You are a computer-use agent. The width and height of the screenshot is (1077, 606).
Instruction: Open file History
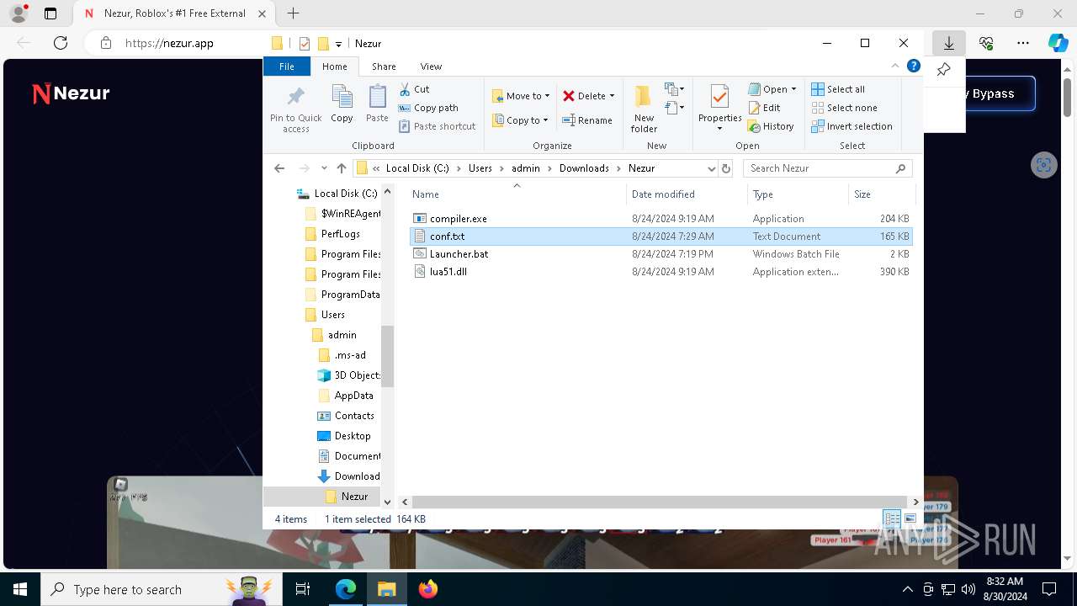771,126
